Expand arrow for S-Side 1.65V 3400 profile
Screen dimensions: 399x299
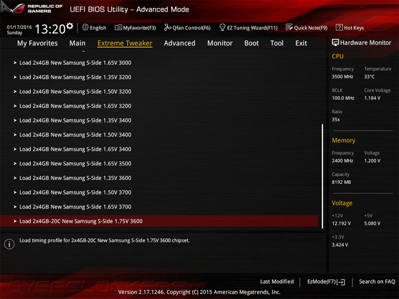click(15, 149)
